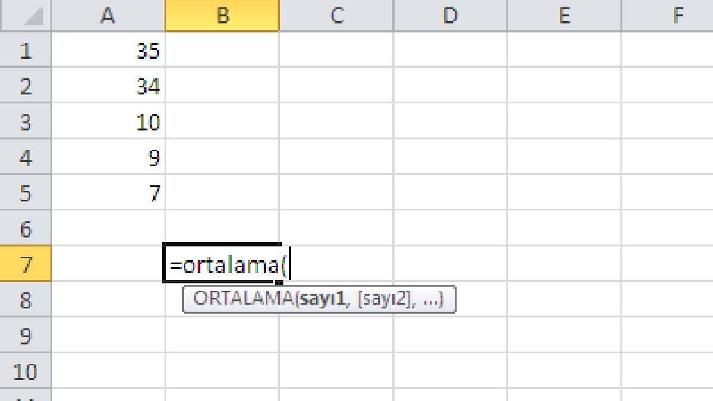Viewport: 713px width, 401px height.
Task: Select cell A1 containing 35
Action: click(x=108, y=52)
